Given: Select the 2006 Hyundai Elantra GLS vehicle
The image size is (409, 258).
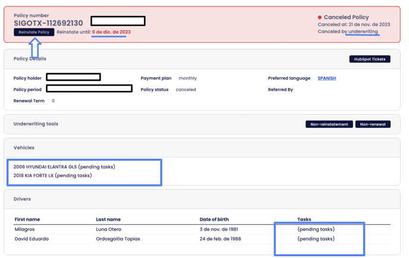Looking at the screenshot, I should [64, 166].
